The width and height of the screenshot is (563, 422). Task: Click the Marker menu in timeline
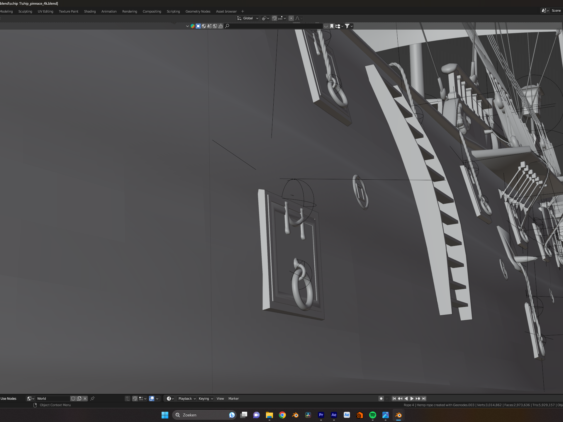pyautogui.click(x=233, y=399)
